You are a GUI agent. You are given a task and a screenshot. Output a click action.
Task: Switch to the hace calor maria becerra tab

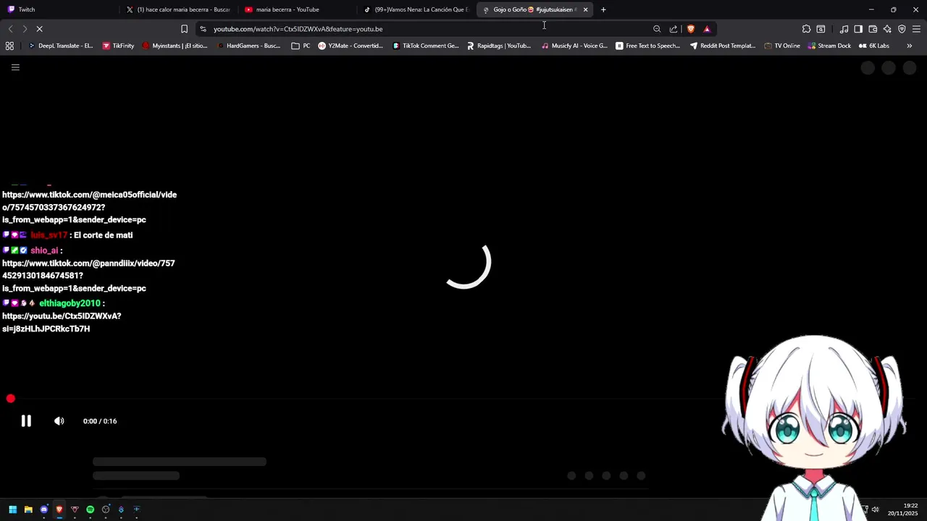177,9
